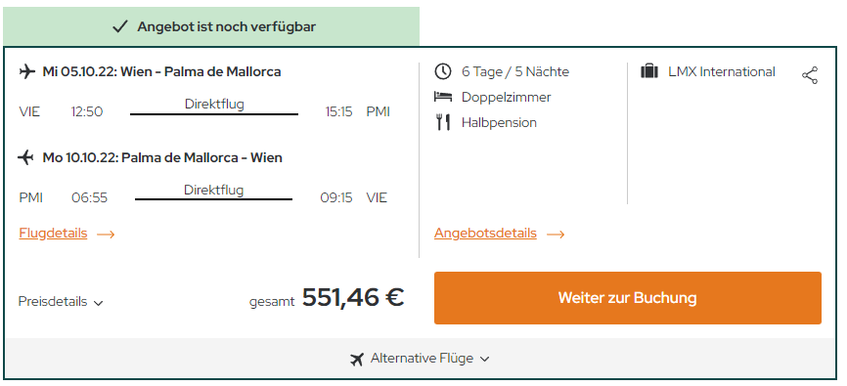
Task: Click the chevron next to Preisdetails
Action: [98, 303]
